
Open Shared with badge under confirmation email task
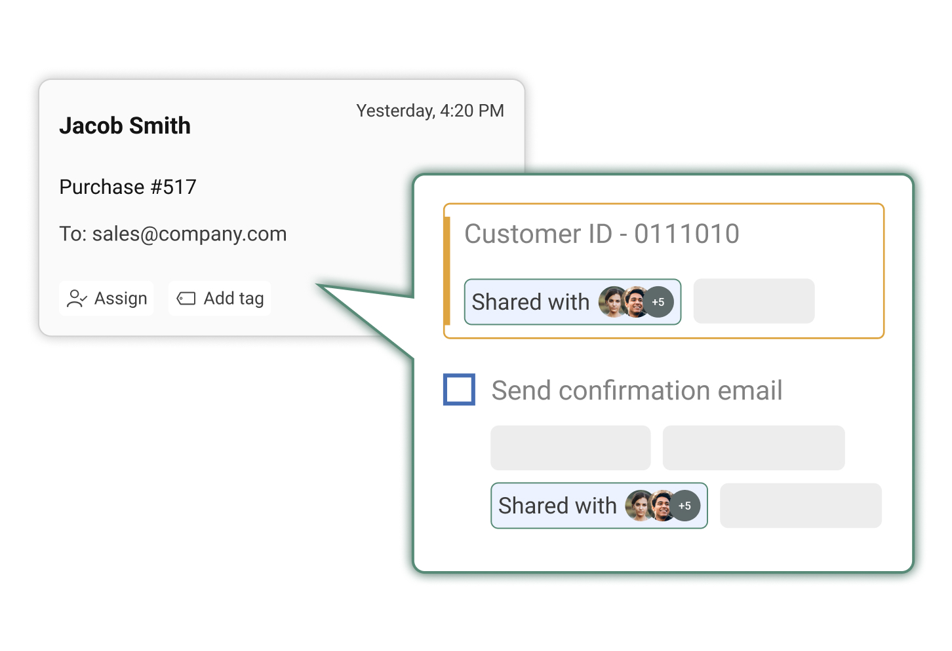click(599, 506)
